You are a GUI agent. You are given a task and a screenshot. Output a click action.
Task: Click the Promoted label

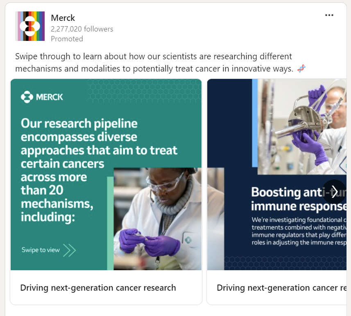point(67,39)
